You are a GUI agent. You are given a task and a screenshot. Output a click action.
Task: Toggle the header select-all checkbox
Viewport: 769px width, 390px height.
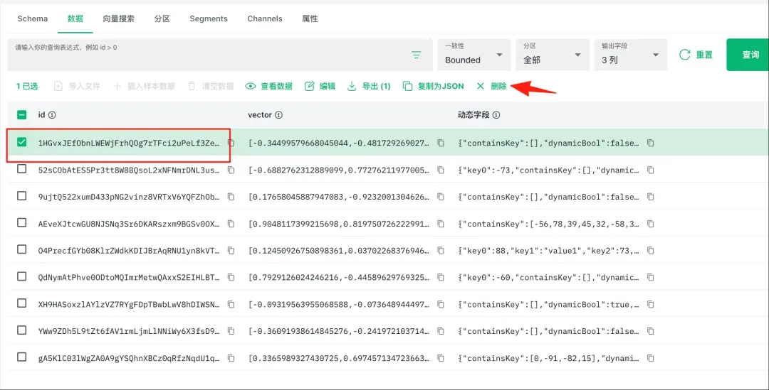22,115
